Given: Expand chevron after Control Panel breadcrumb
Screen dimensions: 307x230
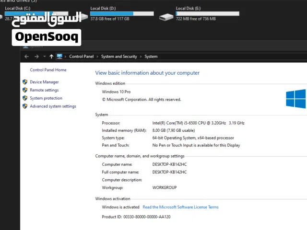Looking at the screenshot, I should click(x=97, y=57).
